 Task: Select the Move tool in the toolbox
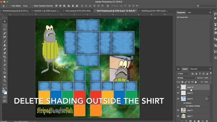(5, 21)
